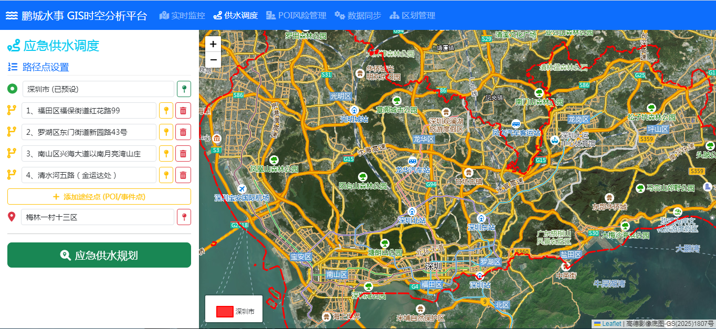
Task: Click the 深圳东站 station marker
Action: coord(481,218)
